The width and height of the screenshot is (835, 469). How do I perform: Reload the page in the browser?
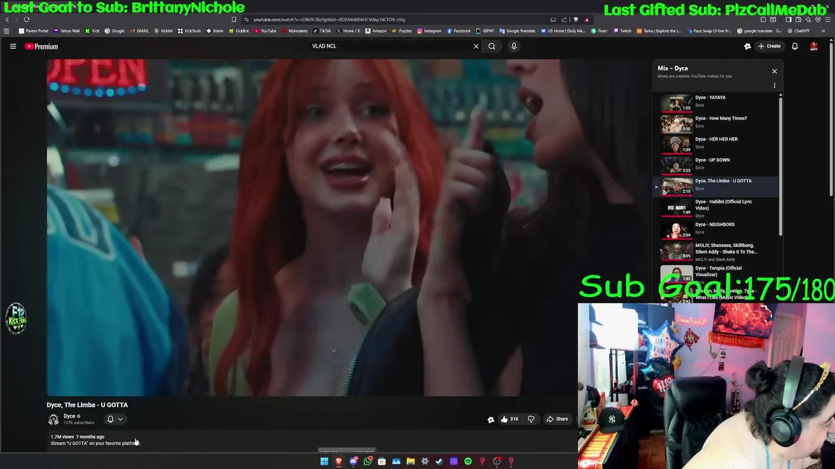(x=27, y=20)
